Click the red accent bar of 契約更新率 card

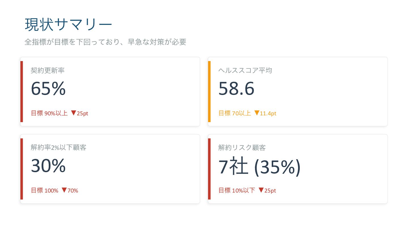(22, 92)
